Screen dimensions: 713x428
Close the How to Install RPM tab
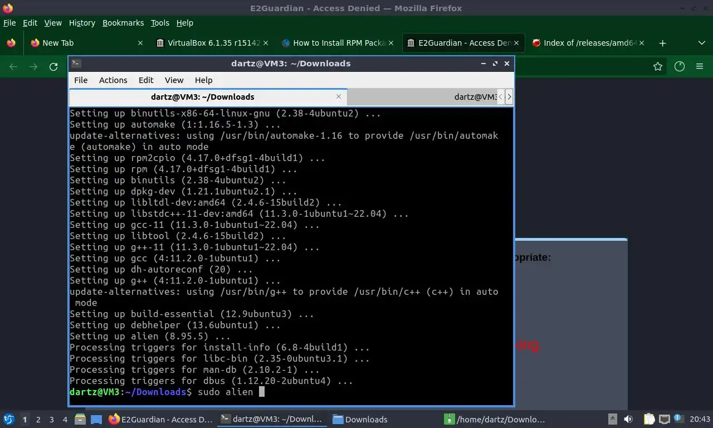click(x=391, y=43)
